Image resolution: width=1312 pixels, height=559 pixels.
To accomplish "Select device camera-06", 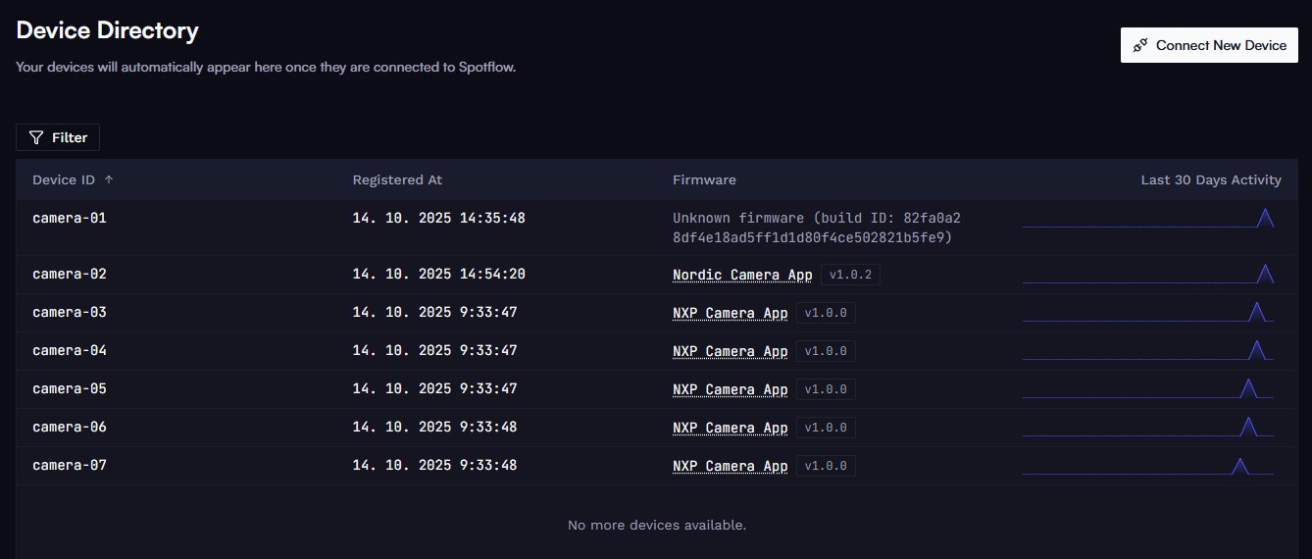I will coord(70,427).
